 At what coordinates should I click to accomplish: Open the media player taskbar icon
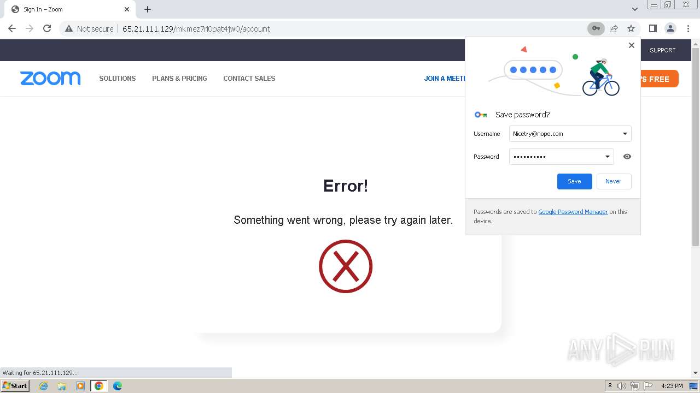pos(80,386)
